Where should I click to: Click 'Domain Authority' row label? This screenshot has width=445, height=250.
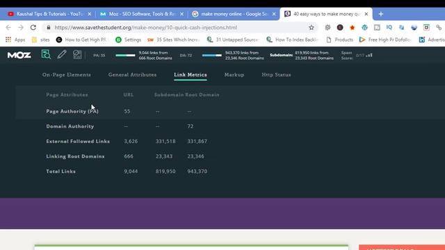coord(70,126)
